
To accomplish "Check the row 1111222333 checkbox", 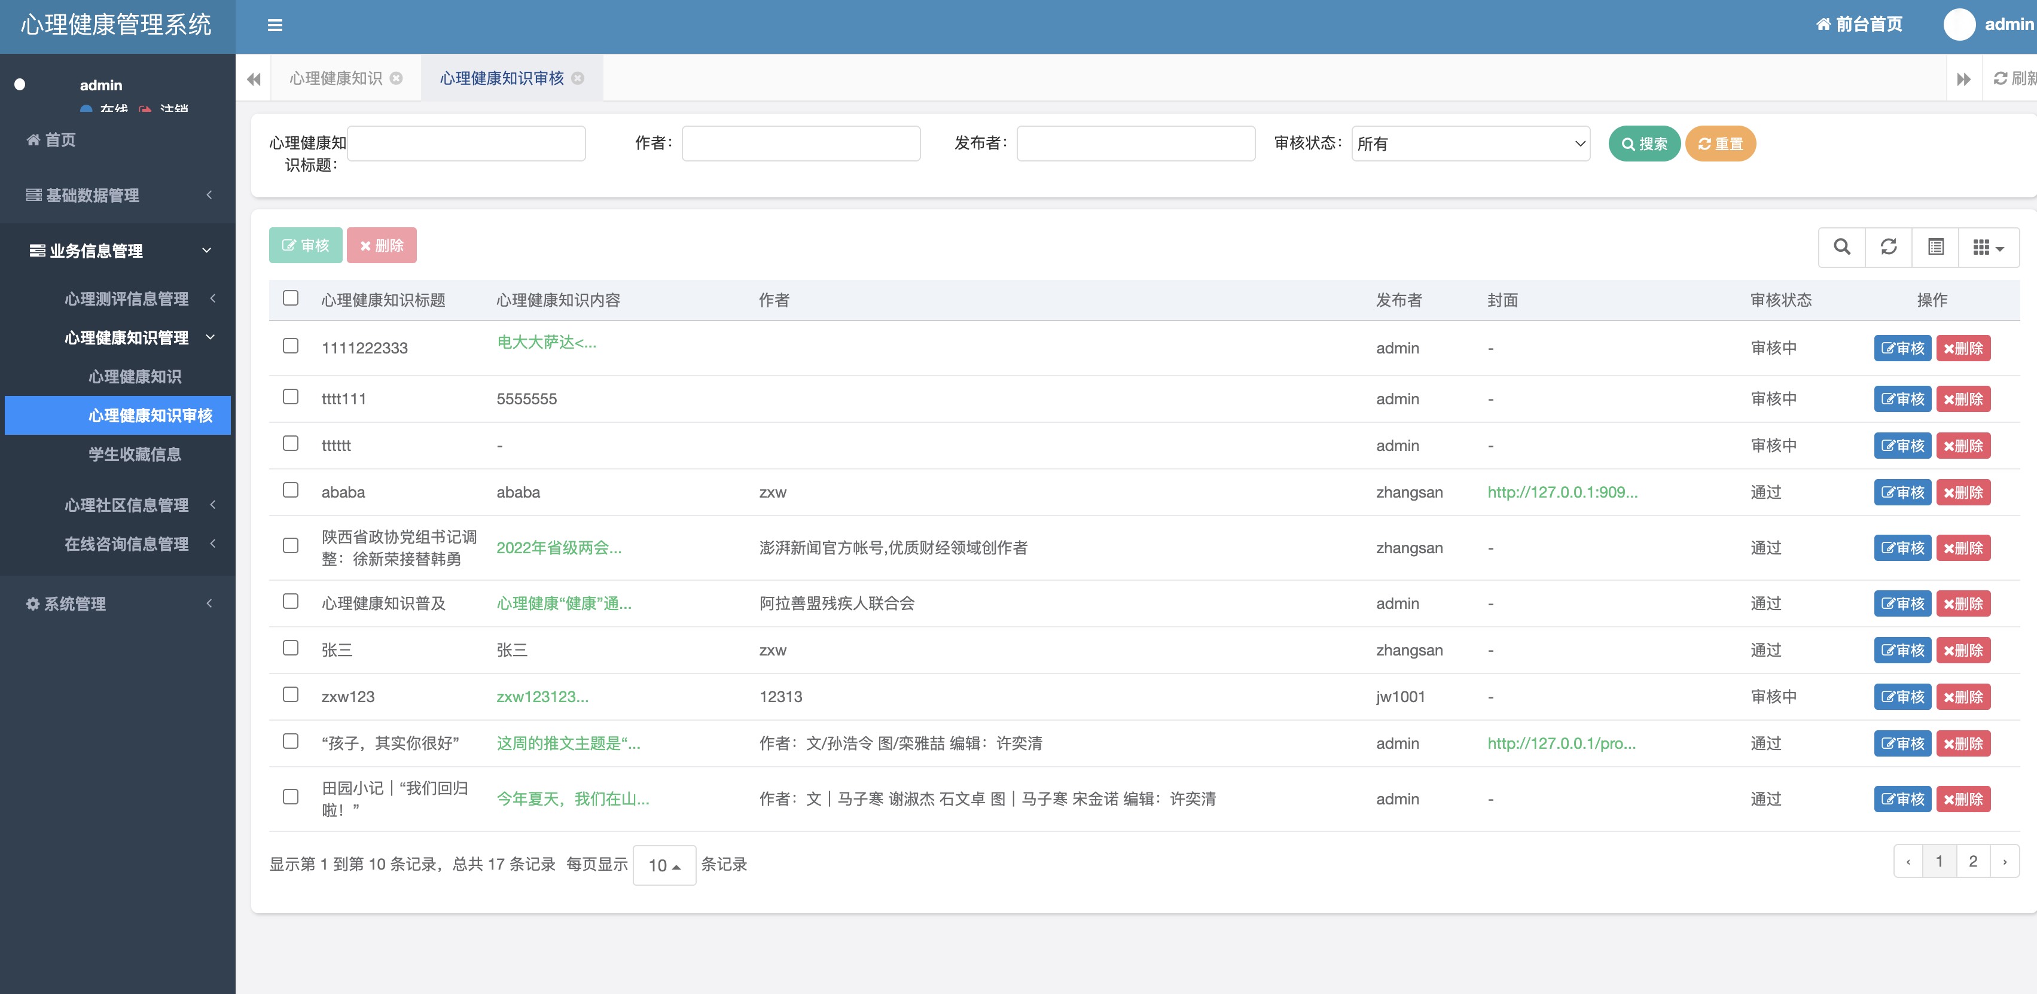I will coord(290,346).
